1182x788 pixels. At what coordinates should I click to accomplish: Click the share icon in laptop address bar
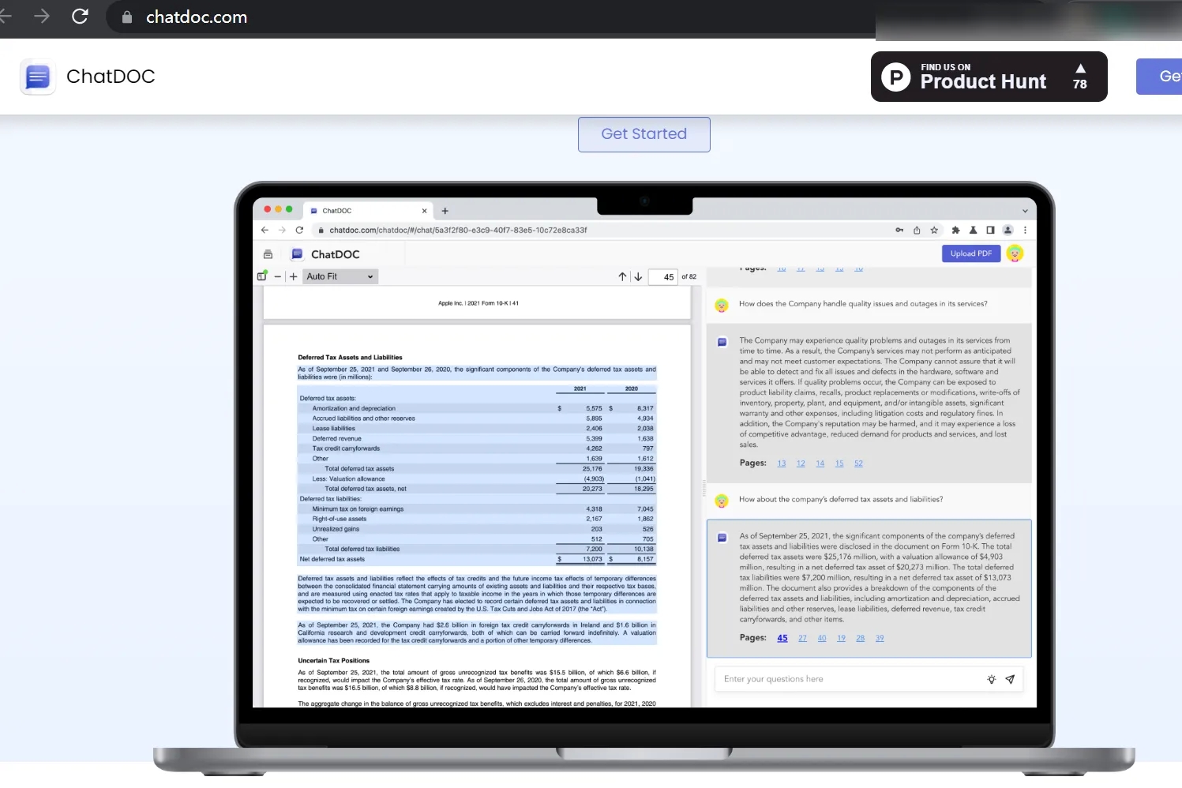point(917,231)
